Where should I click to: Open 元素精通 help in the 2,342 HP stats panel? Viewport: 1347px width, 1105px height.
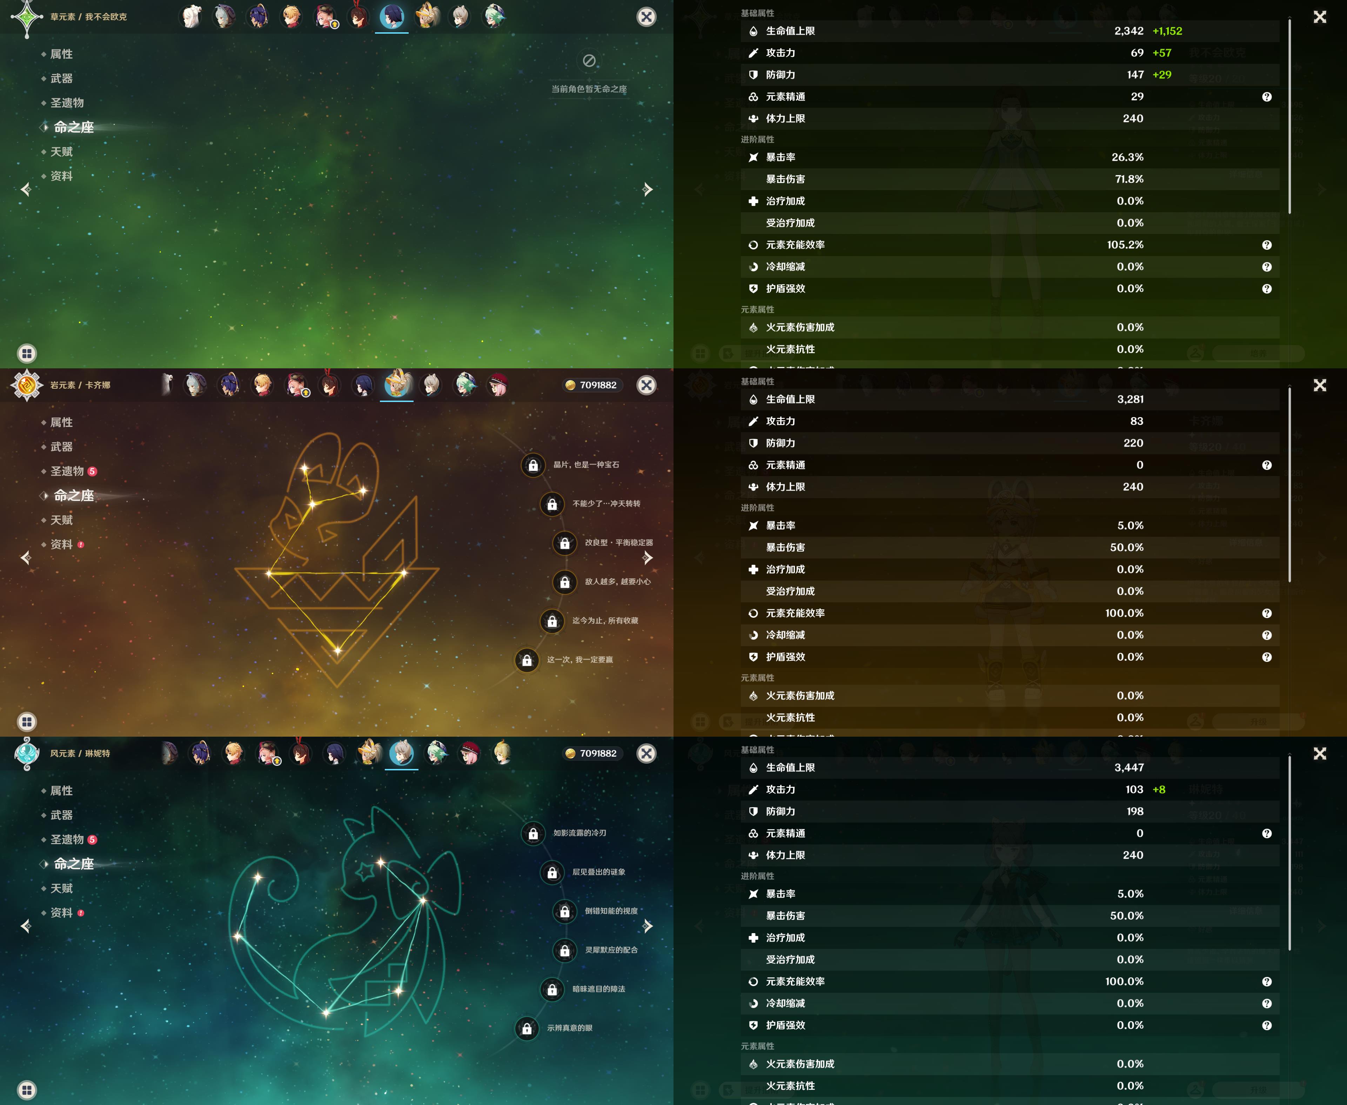click(x=1267, y=97)
